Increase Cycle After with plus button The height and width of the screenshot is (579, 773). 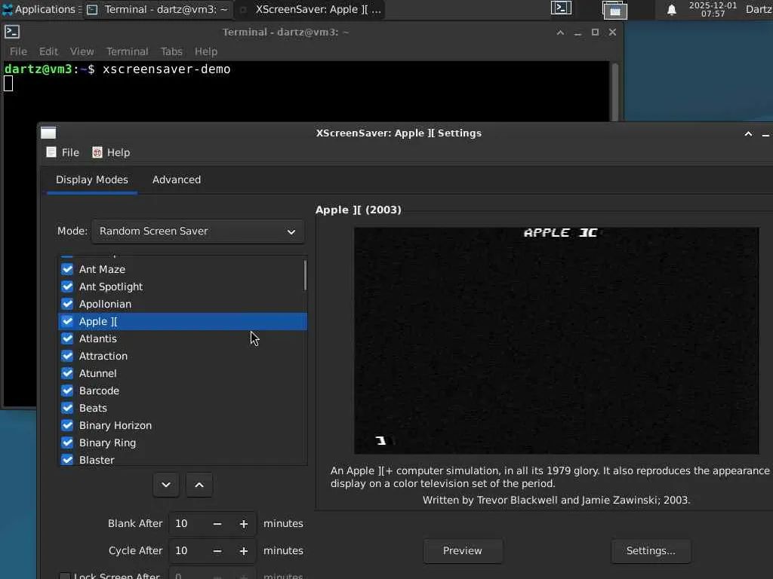click(x=244, y=551)
